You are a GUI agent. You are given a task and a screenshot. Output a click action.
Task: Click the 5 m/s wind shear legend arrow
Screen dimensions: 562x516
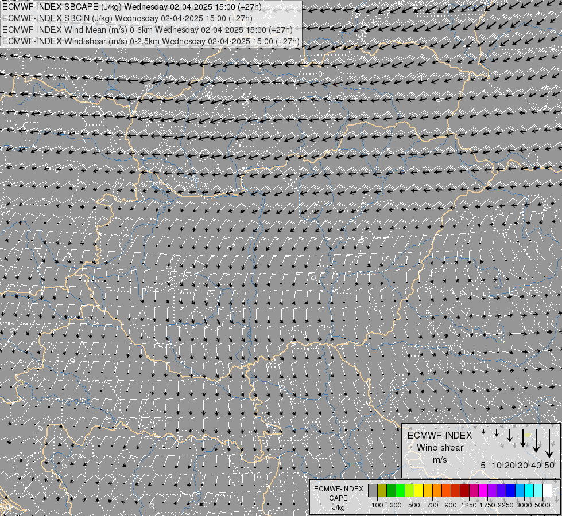[x=483, y=432]
